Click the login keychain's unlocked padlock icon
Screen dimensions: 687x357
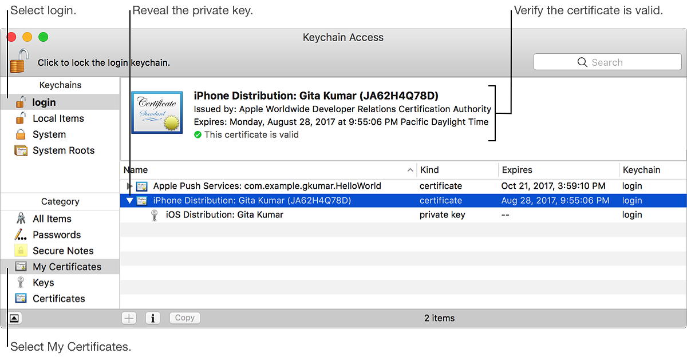[x=21, y=102]
